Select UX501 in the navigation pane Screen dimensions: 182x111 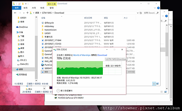pos(23,18)
